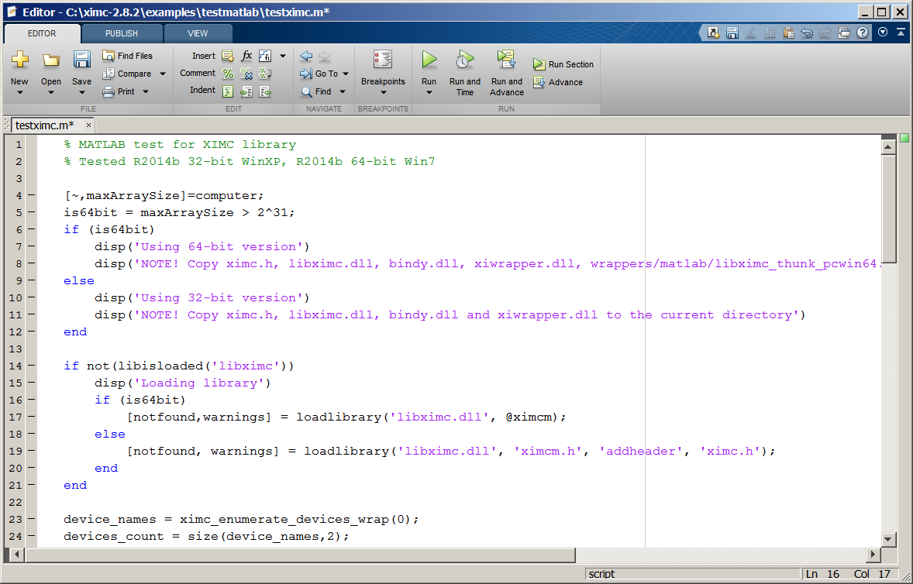The image size is (913, 584).
Task: Collapse the ribbon with the minimize arrow
Action: pos(901,32)
